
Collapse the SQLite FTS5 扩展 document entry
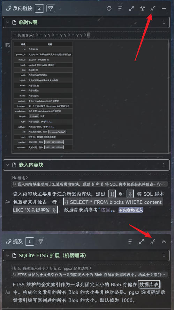8,255
